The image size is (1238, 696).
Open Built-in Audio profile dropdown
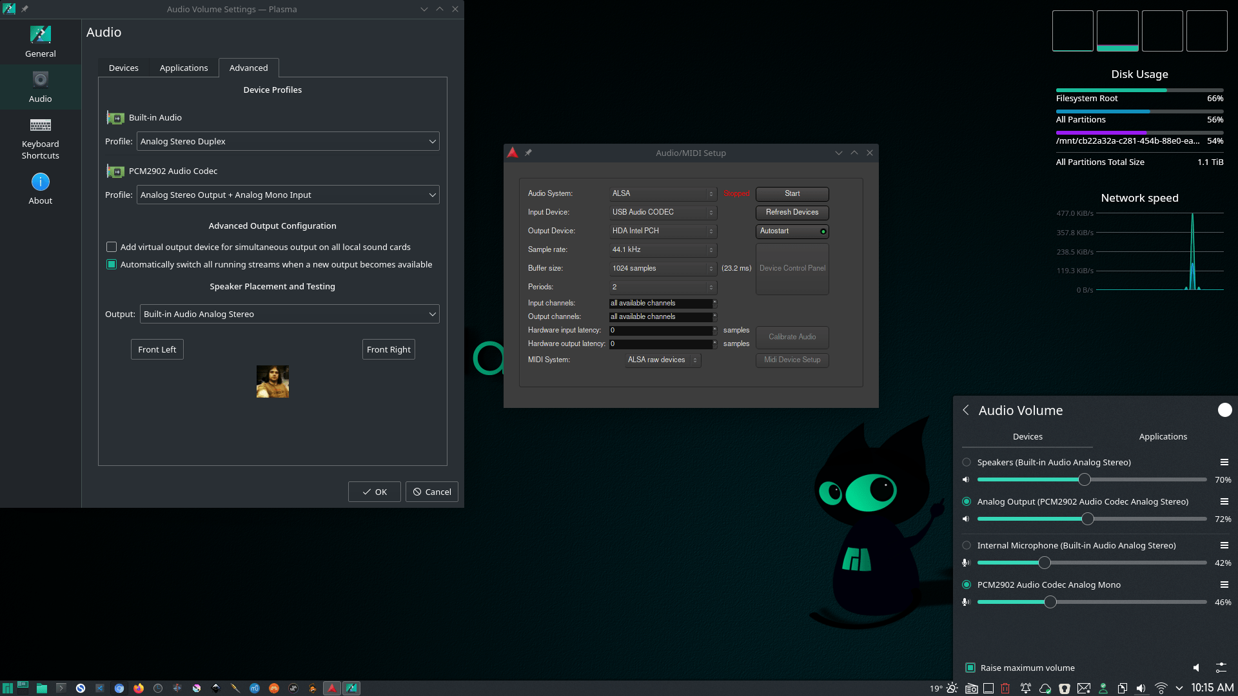pyautogui.click(x=288, y=141)
